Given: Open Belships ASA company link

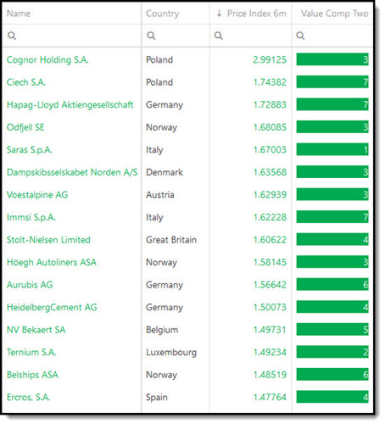Looking at the screenshot, I should tap(32, 375).
